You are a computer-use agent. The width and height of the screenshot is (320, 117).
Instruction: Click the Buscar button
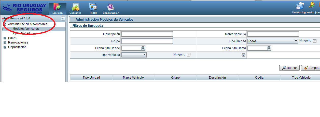289,68
